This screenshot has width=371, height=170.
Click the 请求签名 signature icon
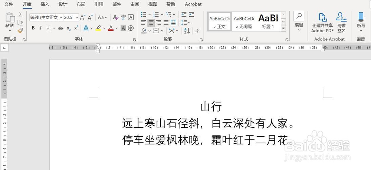coord(341,17)
